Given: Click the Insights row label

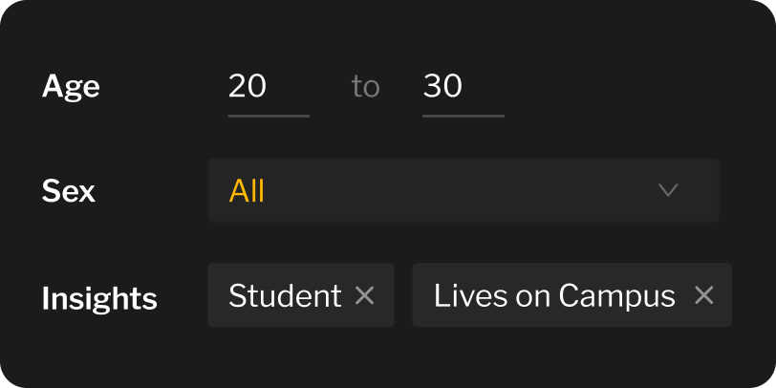Looking at the screenshot, I should pos(99,298).
